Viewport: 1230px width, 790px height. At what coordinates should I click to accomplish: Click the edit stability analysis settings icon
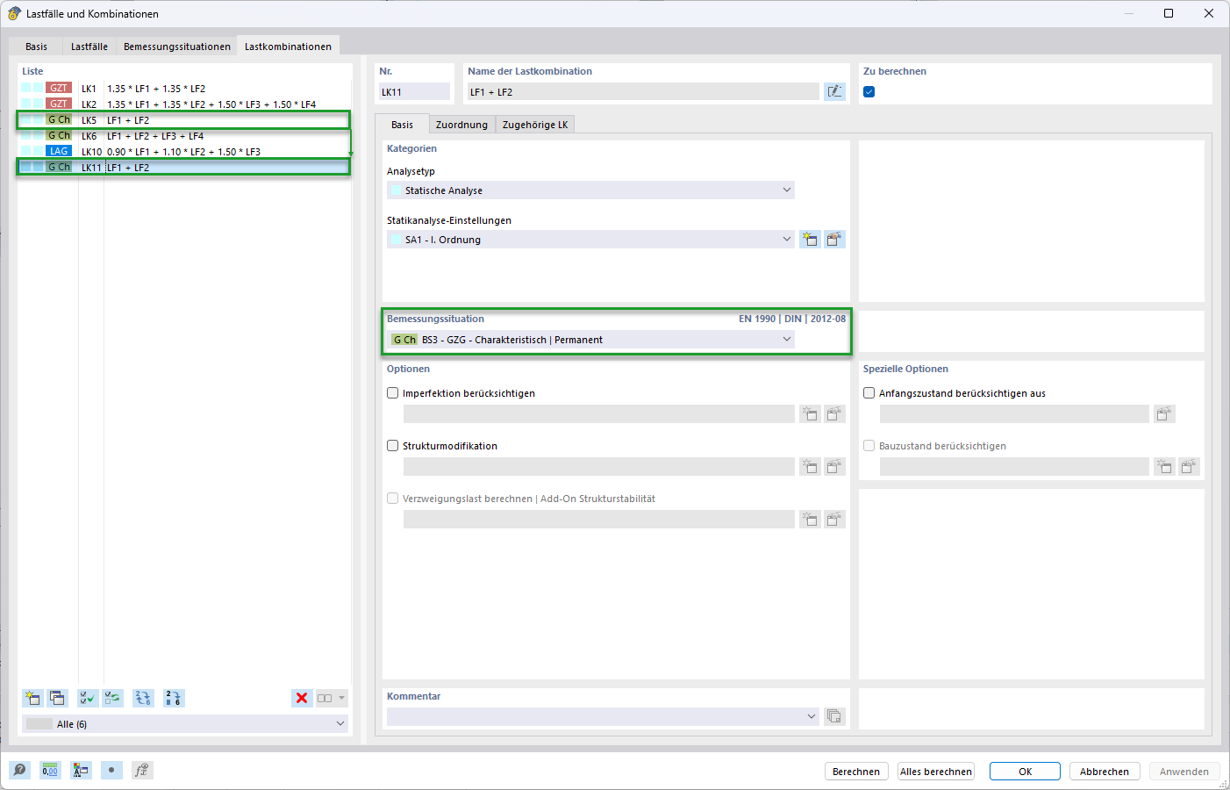pyautogui.click(x=834, y=519)
